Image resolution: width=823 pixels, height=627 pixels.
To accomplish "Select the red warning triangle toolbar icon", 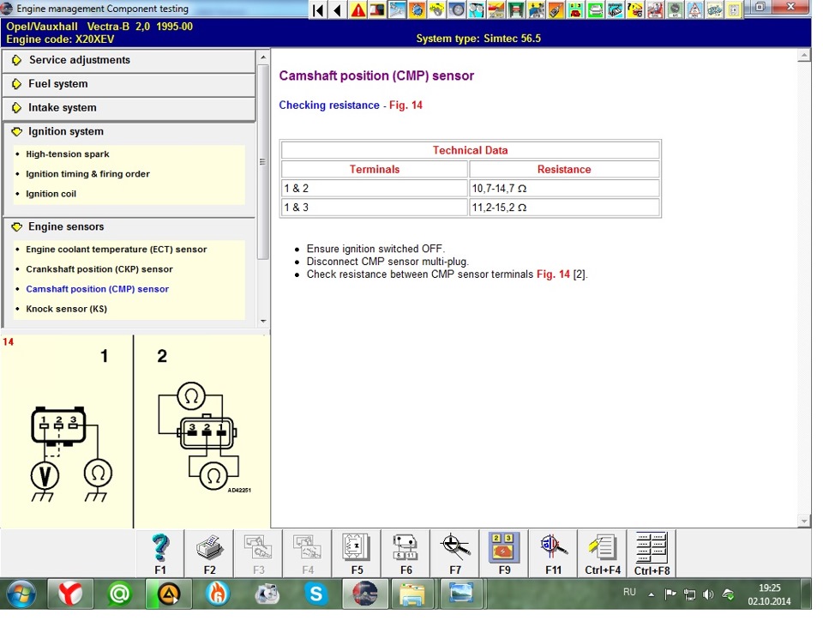I will tap(358, 10).
